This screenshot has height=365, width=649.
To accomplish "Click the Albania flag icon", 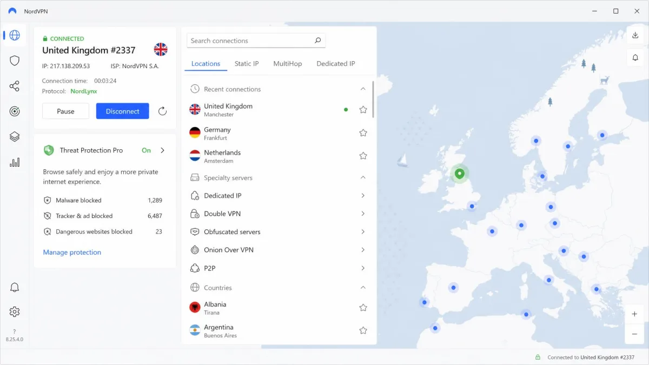I will [x=195, y=308].
